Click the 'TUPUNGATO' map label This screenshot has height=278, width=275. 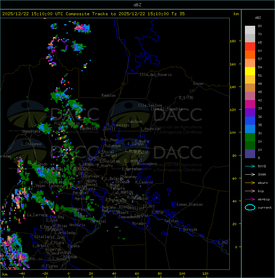54,229
